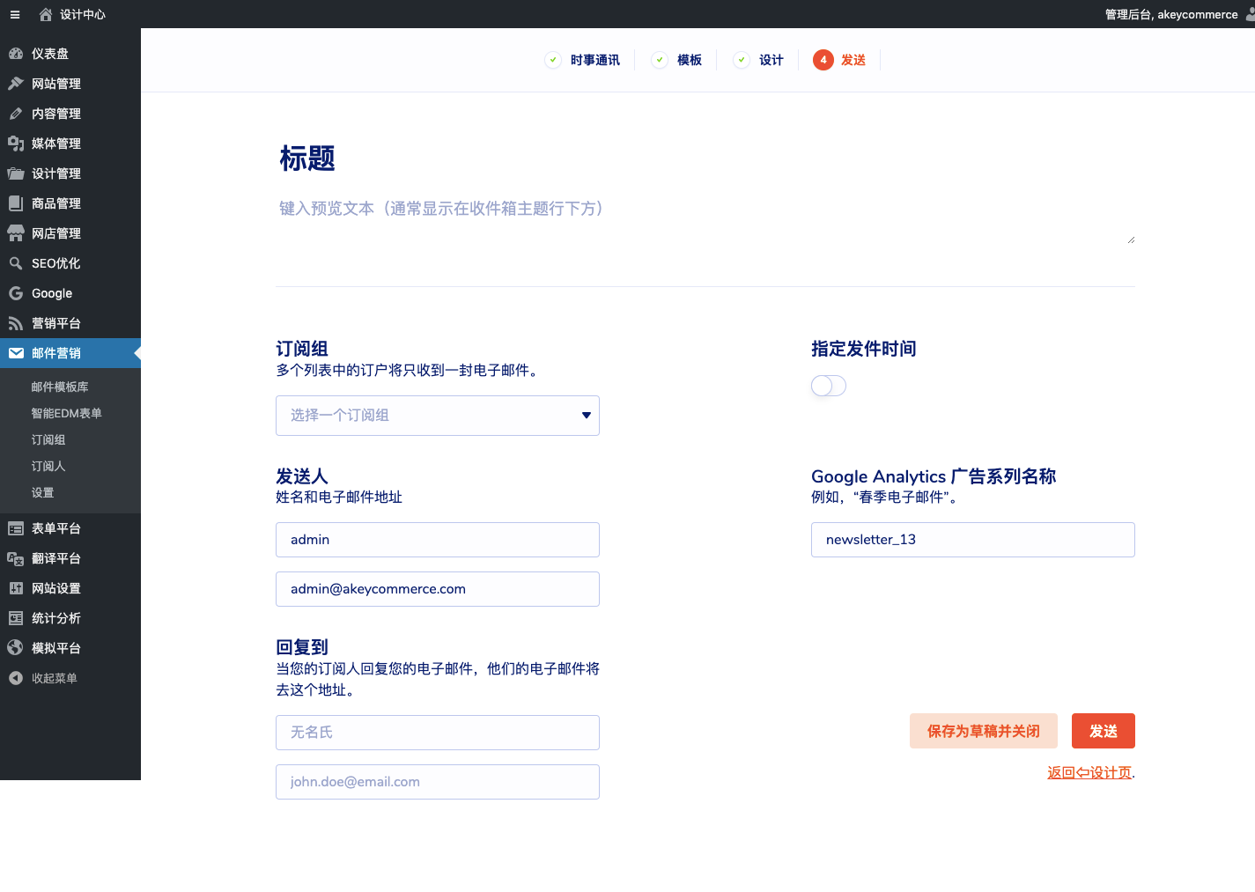Click the 统计分析 chart icon
1255x892 pixels.
16,618
